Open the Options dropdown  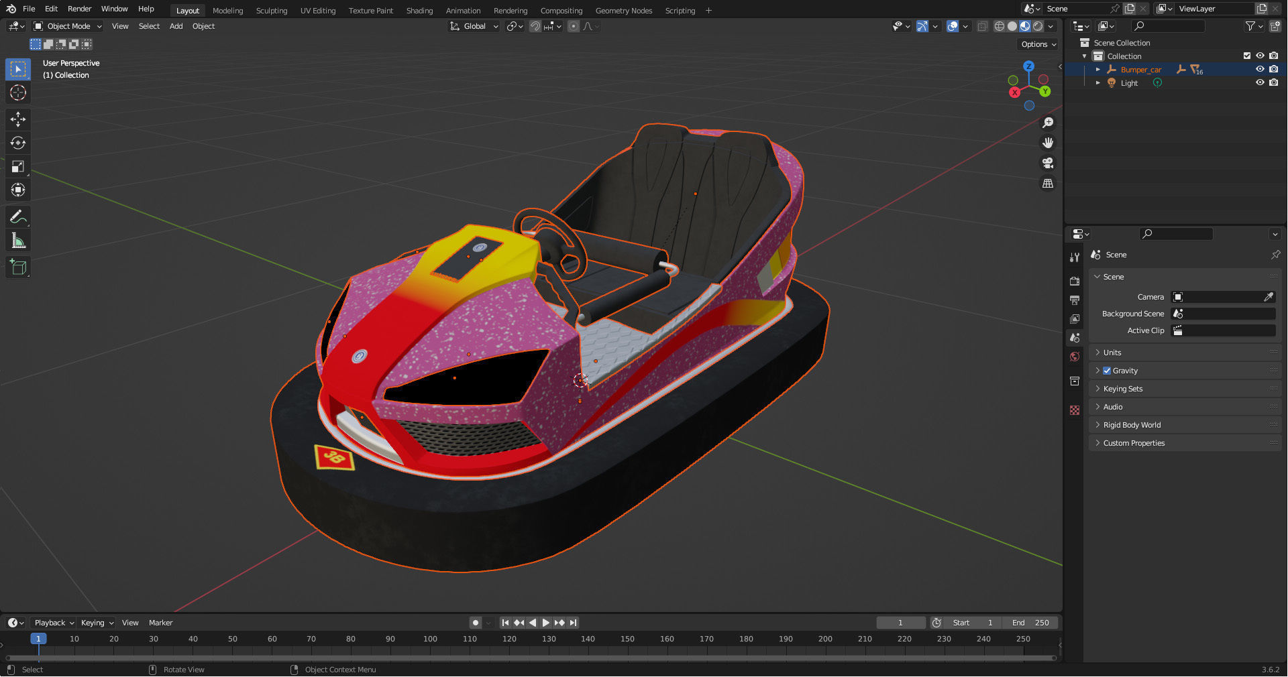(x=1038, y=44)
